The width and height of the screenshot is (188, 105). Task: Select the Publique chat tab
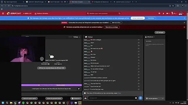pyautogui.click(x=89, y=37)
